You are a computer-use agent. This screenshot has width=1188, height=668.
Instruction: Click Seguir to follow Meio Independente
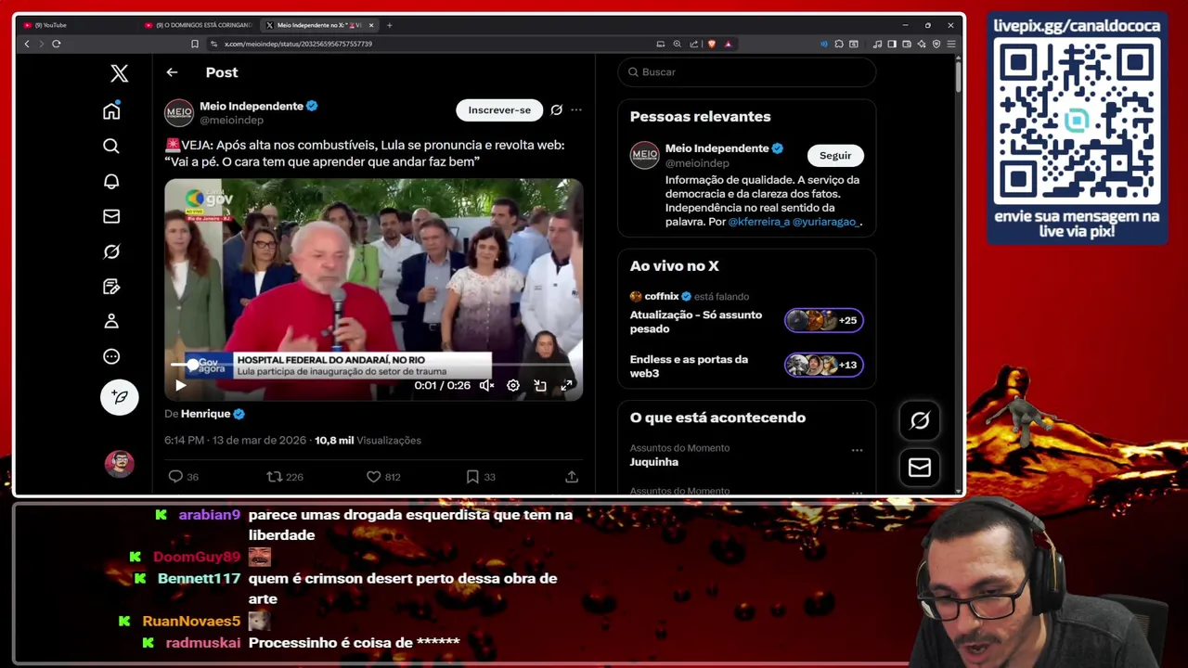835,156
